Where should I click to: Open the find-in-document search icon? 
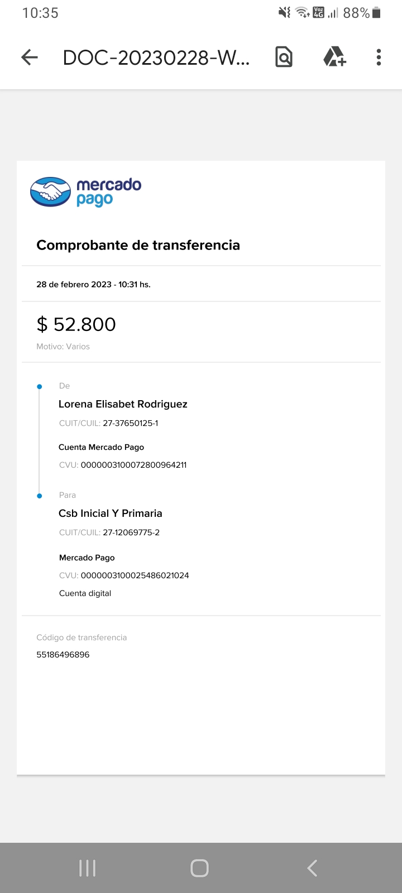(284, 57)
